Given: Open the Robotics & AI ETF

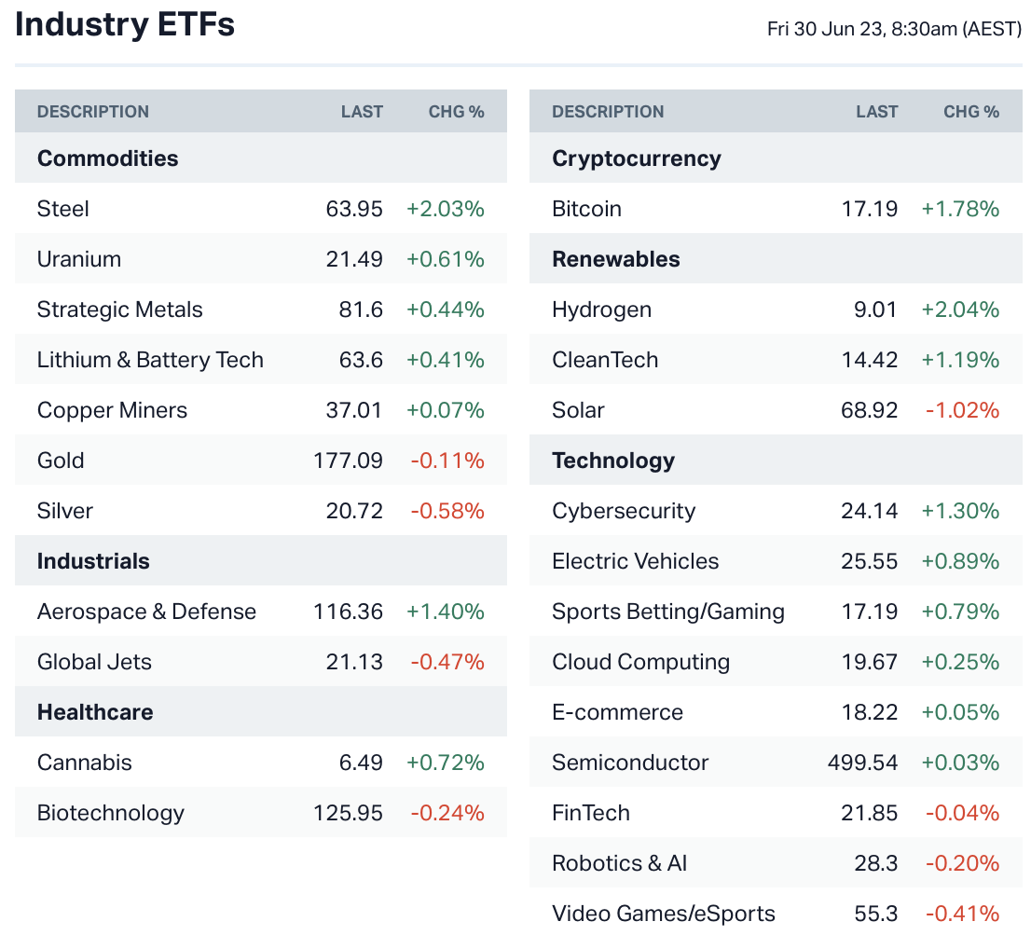Looking at the screenshot, I should point(619,863).
